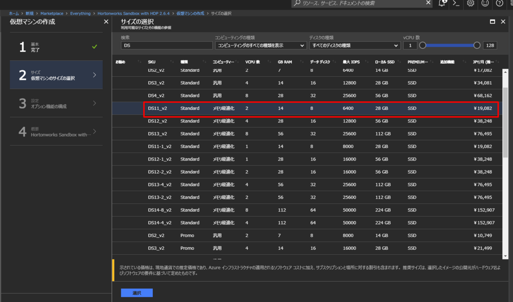The height and width of the screenshot is (302, 513).
Task: Sort by the max IOPS column
Action: (x=351, y=62)
